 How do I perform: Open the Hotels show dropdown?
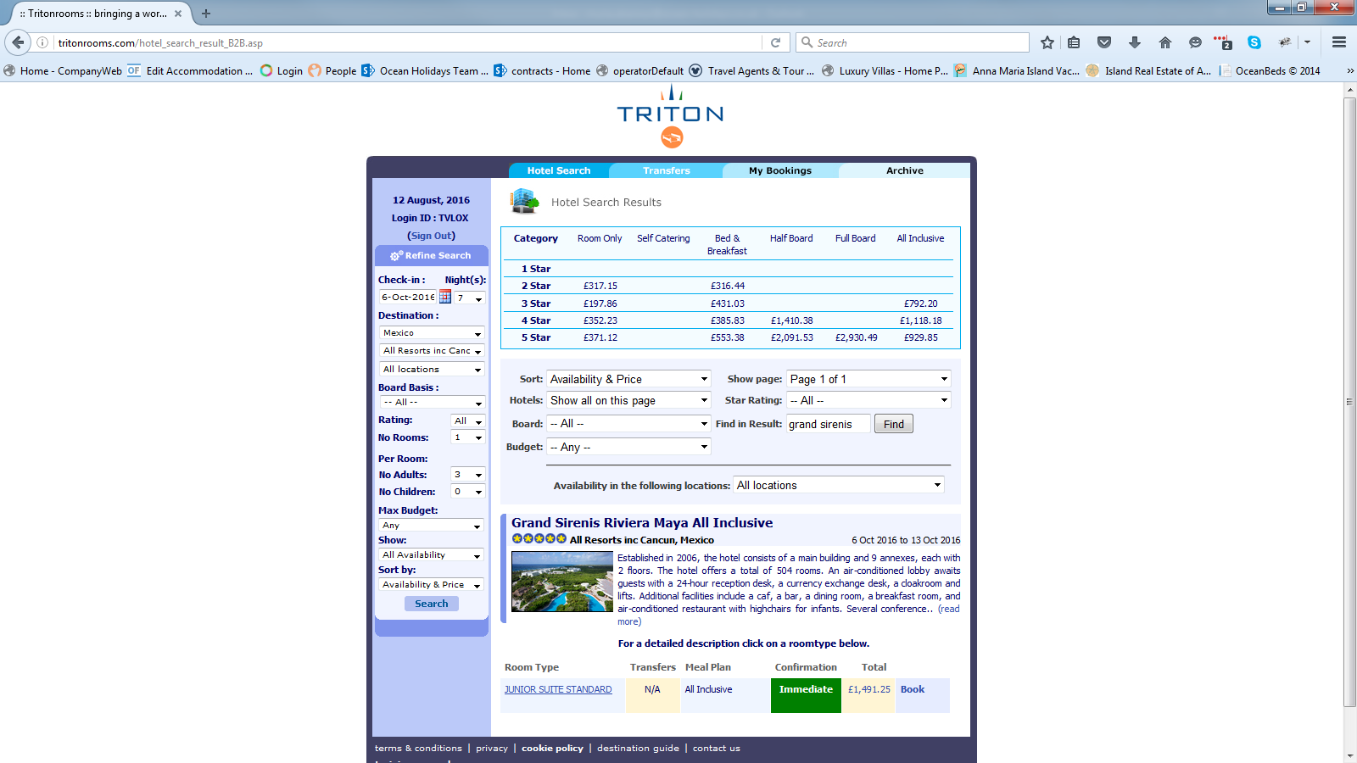[x=628, y=400]
